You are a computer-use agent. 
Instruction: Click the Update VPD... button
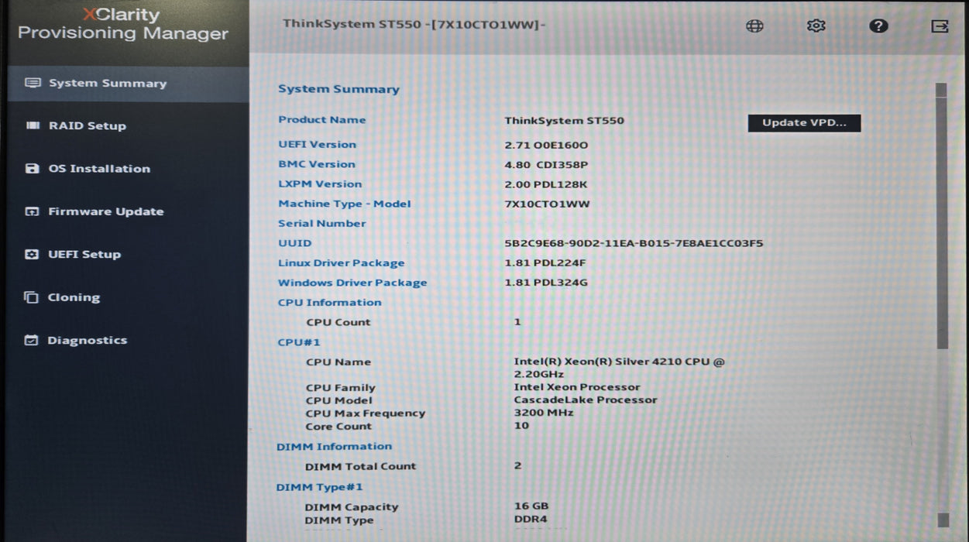[804, 122]
